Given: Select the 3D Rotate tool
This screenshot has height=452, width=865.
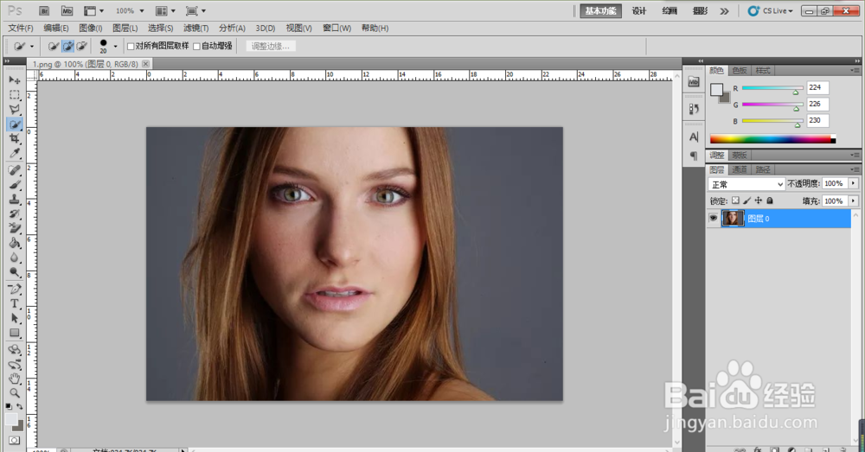Looking at the screenshot, I should click(15, 349).
